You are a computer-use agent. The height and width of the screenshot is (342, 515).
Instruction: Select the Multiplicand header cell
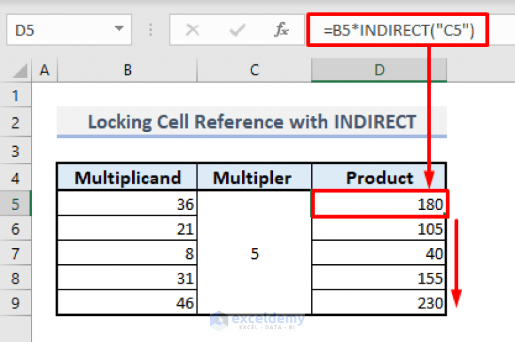coord(127,178)
